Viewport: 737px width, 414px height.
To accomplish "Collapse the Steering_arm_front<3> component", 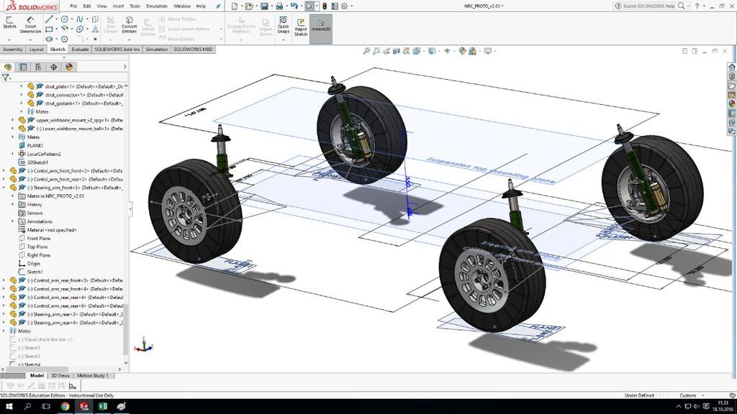I will click(x=4, y=188).
